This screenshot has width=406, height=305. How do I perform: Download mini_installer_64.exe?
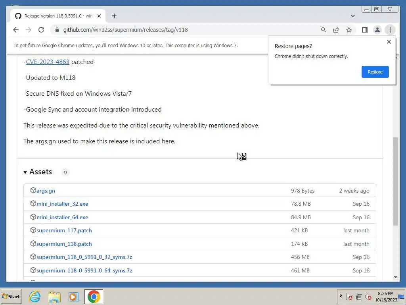[x=62, y=217]
